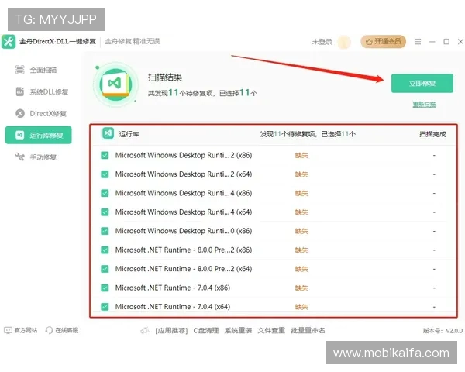Image resolution: width=465 pixels, height=372 pixels.
Task: Click text Microsoft .NET Runtime - 8.0.0 Pre...2 (x64)
Action: tap(184, 269)
